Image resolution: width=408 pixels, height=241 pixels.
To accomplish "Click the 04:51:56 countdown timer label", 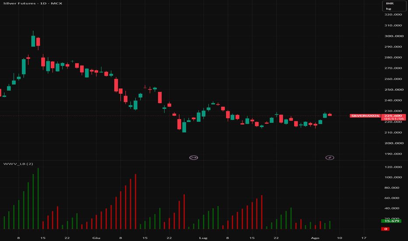I will [393, 119].
